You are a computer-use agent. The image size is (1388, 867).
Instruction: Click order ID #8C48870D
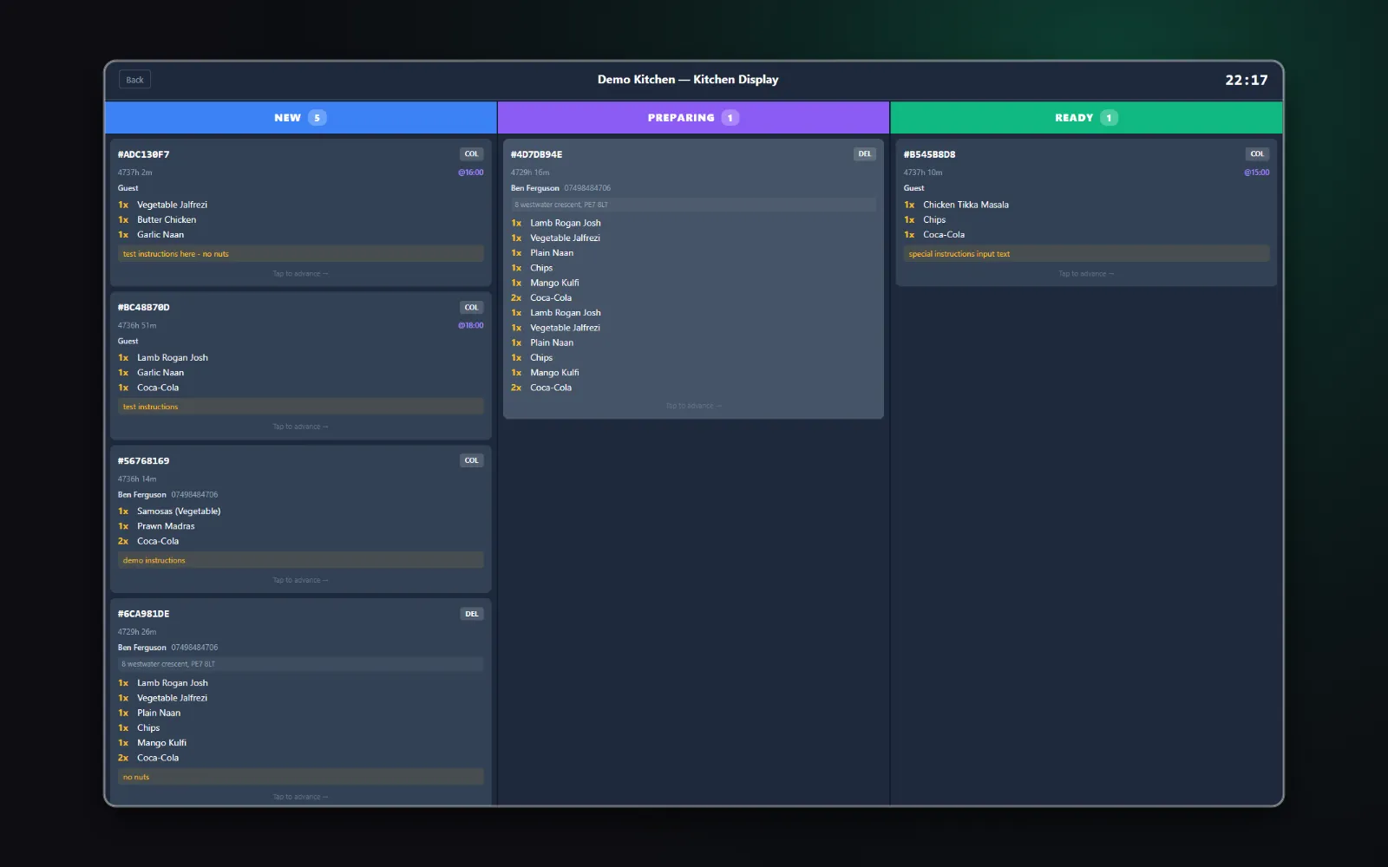click(x=144, y=308)
